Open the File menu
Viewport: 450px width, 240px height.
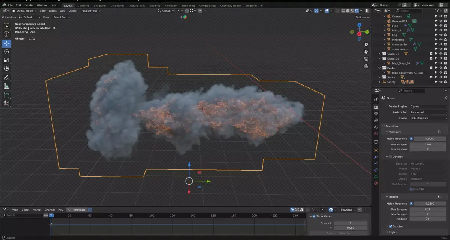(10, 5)
